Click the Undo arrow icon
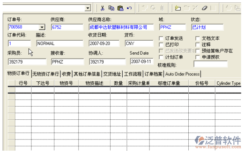Image resolution: width=245 pixels, height=153 pixels. [129, 8]
